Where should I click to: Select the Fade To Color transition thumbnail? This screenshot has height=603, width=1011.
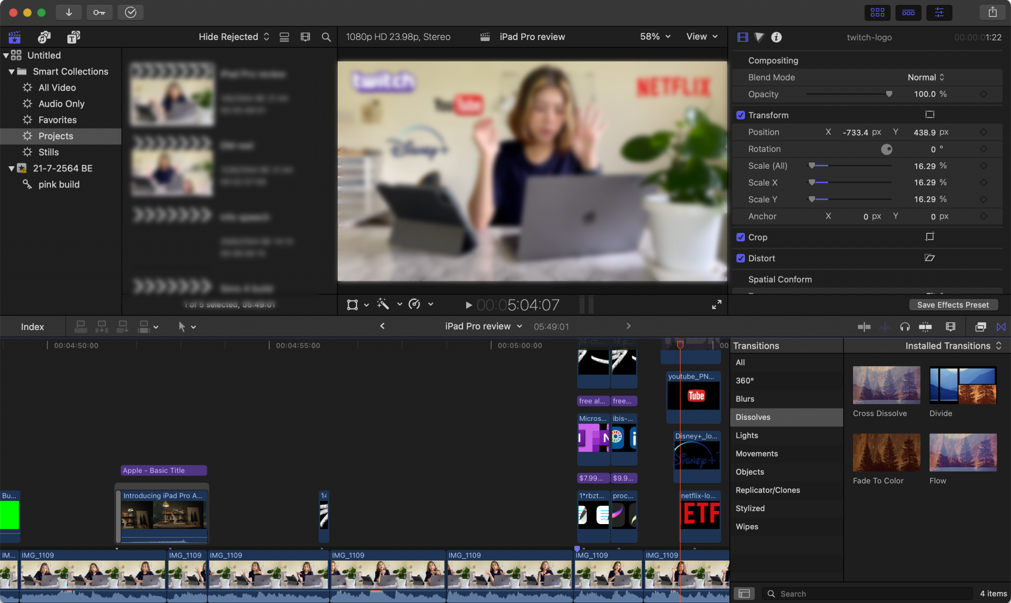887,452
